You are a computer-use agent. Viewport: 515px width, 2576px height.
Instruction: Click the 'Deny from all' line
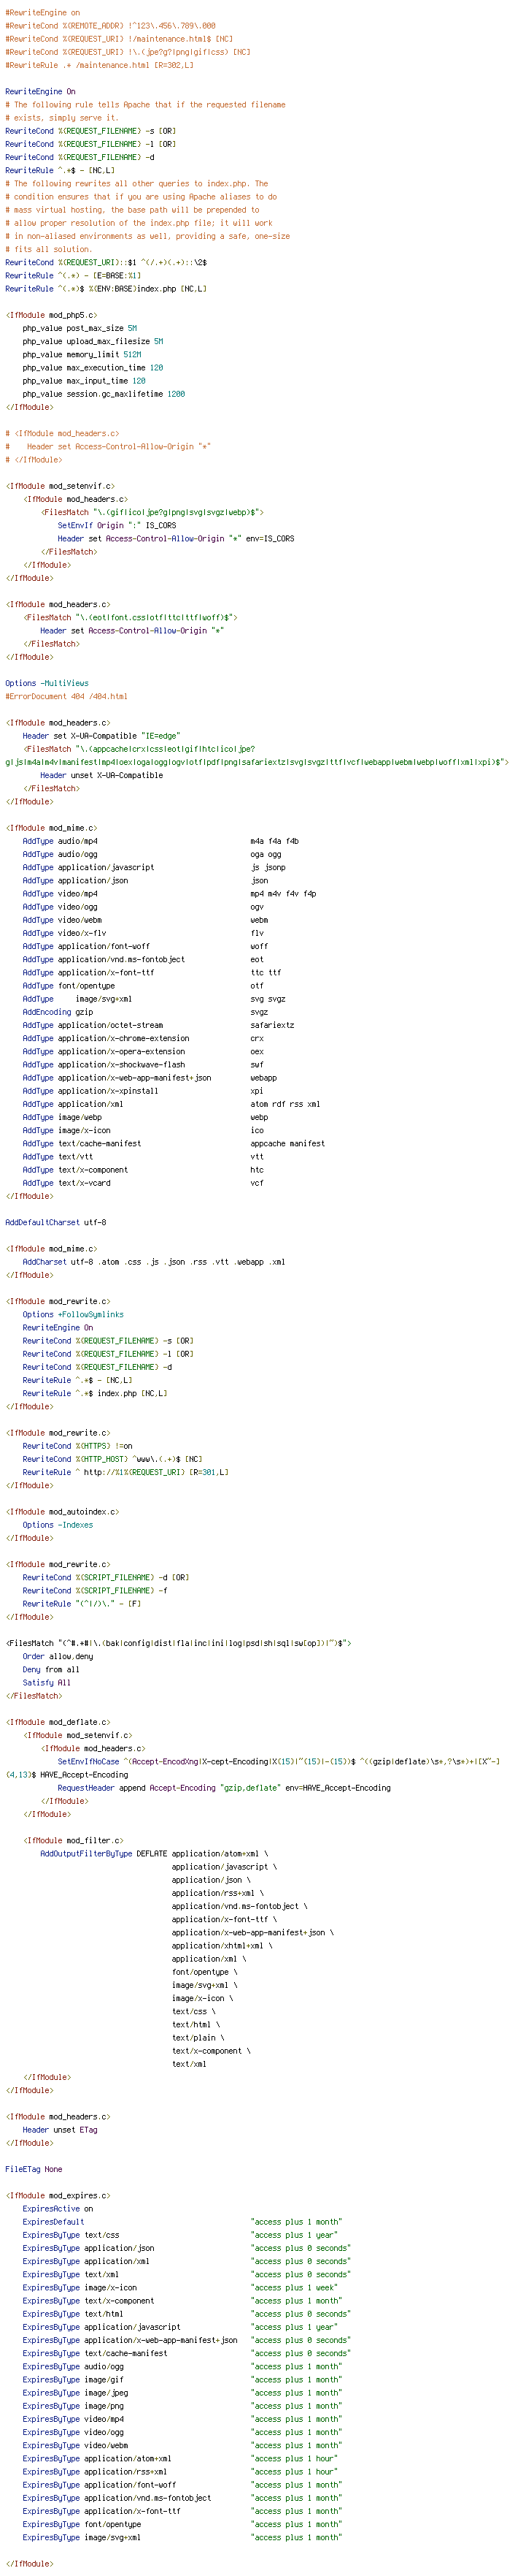pos(51,1669)
